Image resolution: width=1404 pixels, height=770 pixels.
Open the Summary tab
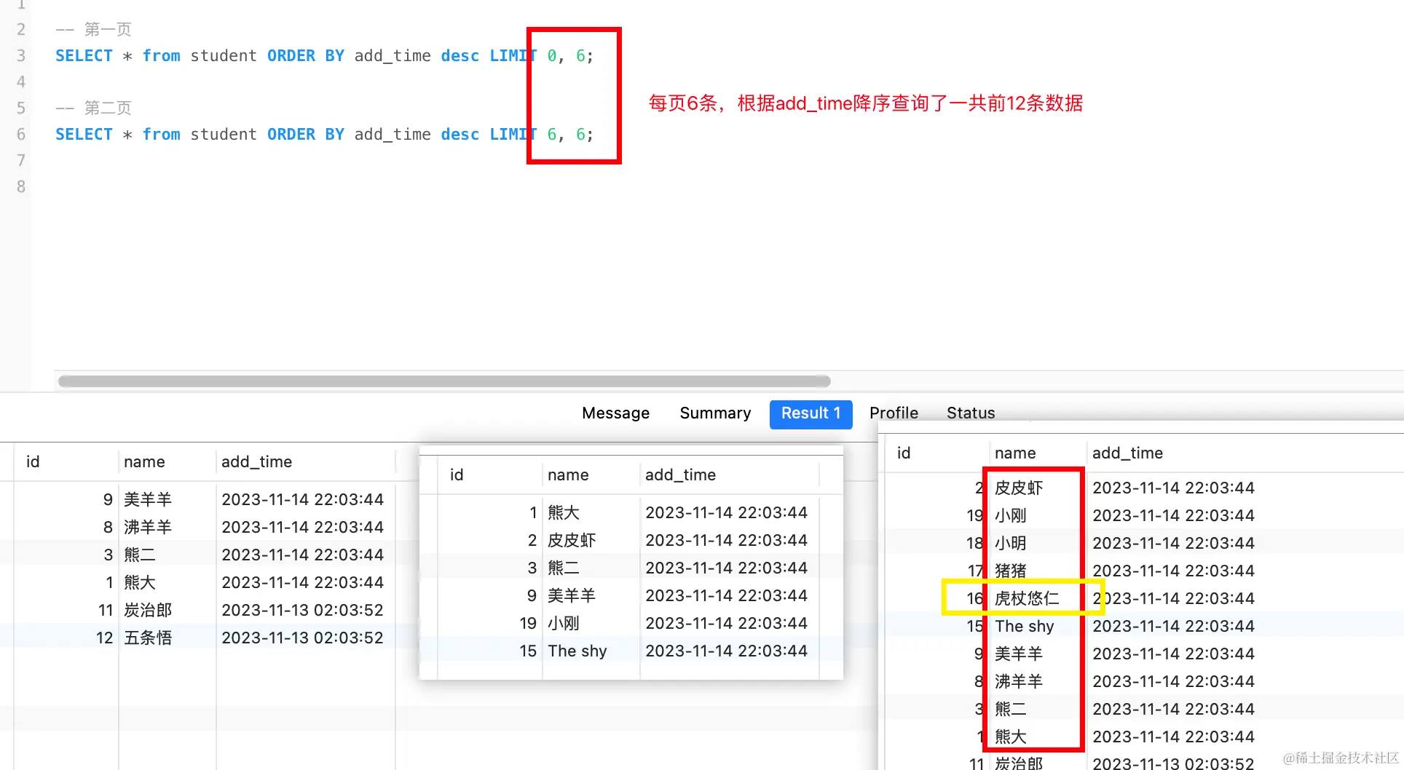tap(715, 413)
